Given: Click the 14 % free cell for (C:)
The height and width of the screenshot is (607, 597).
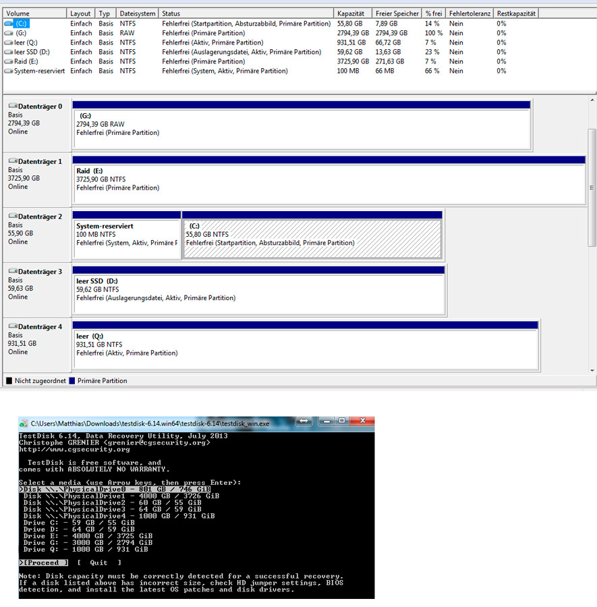Looking at the screenshot, I should click(x=432, y=24).
